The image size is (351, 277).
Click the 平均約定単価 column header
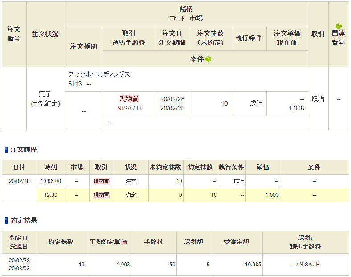pos(109,242)
